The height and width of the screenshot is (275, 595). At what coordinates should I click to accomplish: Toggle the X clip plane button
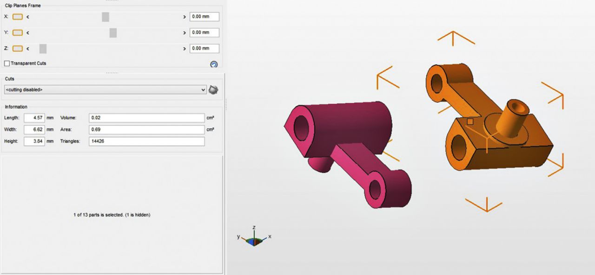click(18, 17)
